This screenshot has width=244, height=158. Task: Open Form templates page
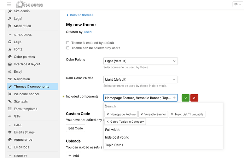pos(32,109)
